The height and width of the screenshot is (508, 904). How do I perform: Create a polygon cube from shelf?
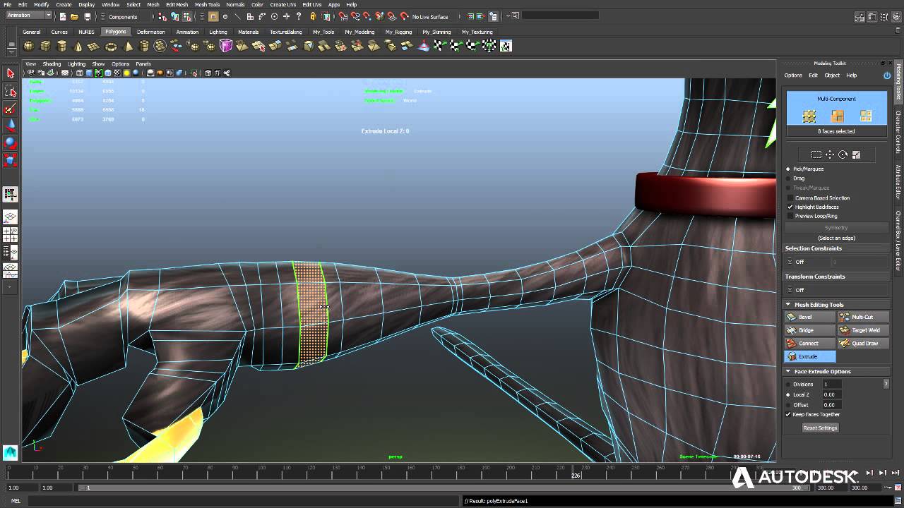(45, 46)
